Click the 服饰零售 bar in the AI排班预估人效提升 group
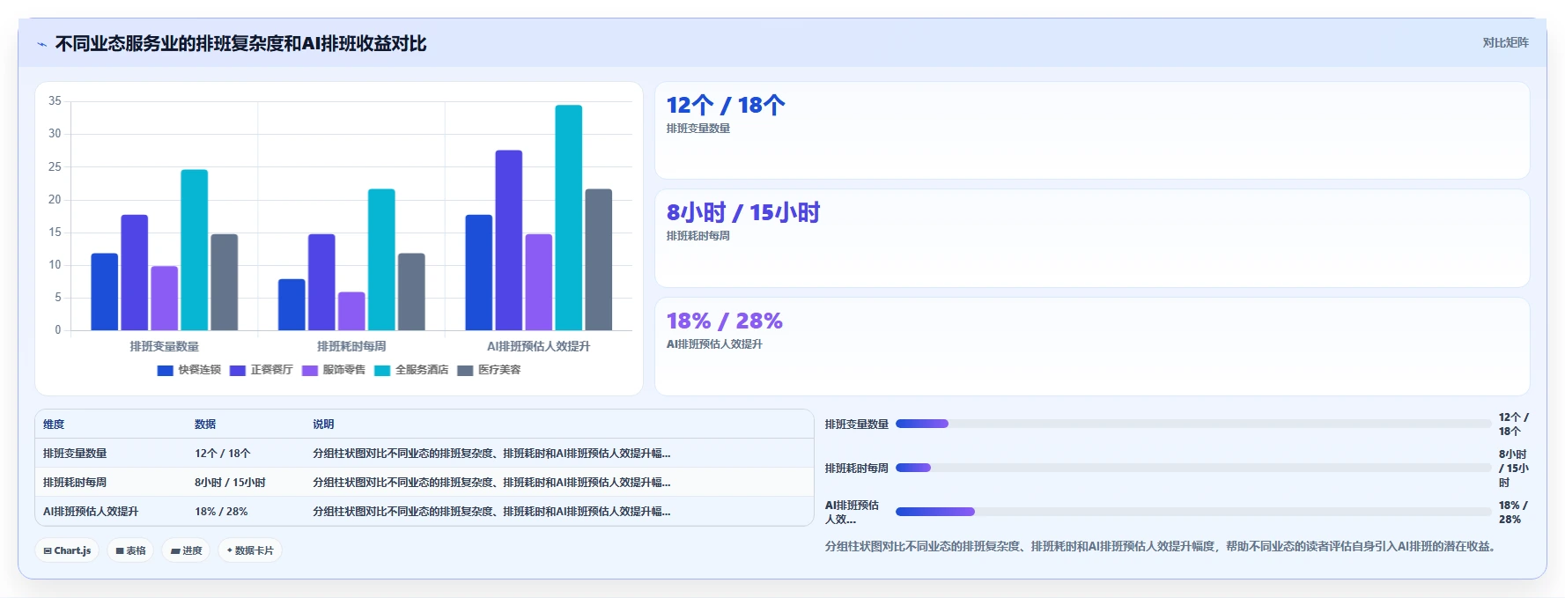This screenshot has height=598, width=1565. (x=539, y=283)
